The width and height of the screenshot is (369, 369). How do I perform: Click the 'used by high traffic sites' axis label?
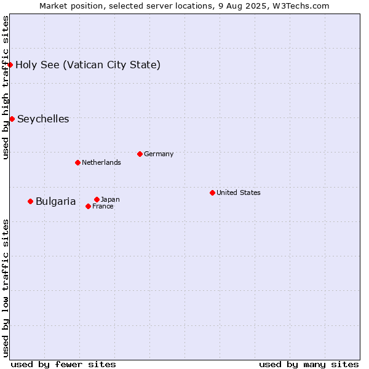(x=6, y=87)
